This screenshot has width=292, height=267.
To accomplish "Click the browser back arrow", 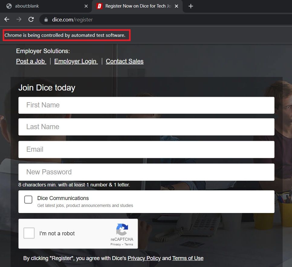I will (x=7, y=19).
